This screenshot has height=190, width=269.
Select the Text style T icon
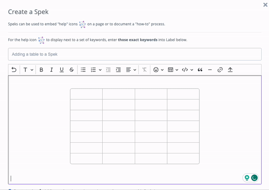25,70
